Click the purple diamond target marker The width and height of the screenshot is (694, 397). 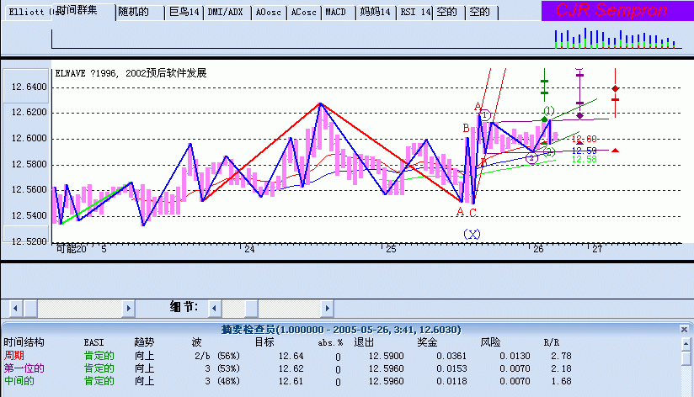(x=579, y=116)
